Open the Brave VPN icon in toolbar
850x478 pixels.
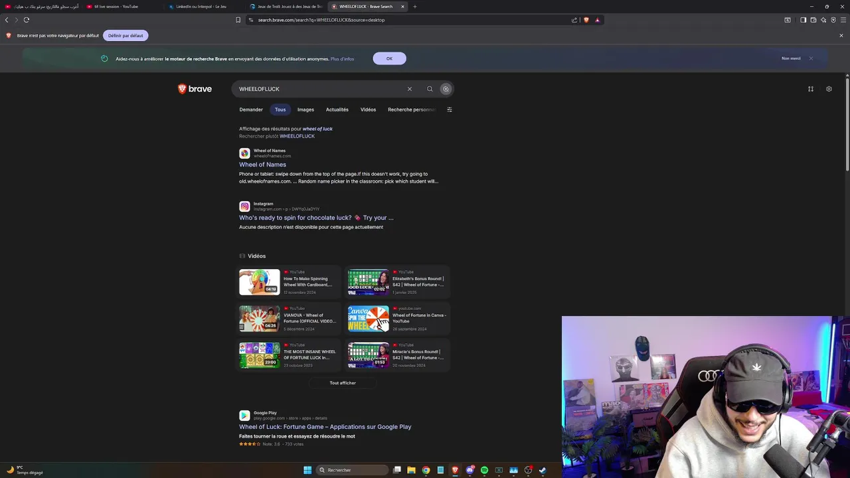[833, 20]
